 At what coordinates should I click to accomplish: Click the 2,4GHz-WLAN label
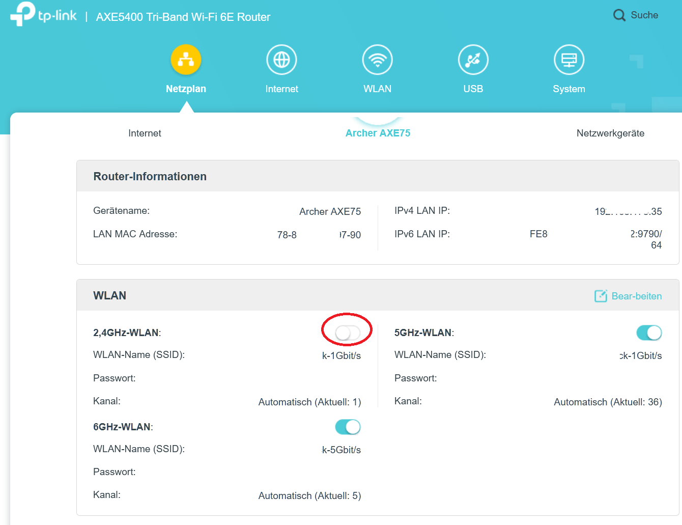[127, 333]
